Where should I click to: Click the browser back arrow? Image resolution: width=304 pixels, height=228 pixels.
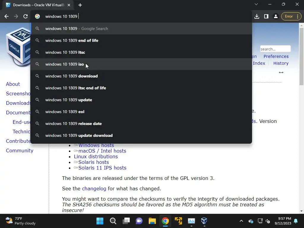7,17
